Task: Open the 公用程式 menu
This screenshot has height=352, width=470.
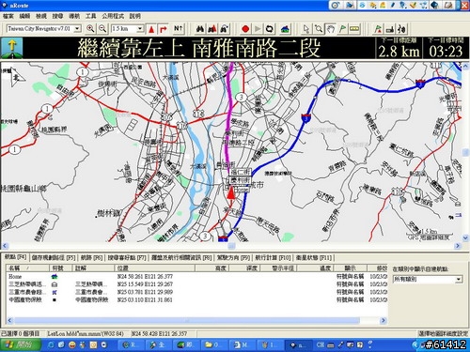Action: tap(113, 16)
